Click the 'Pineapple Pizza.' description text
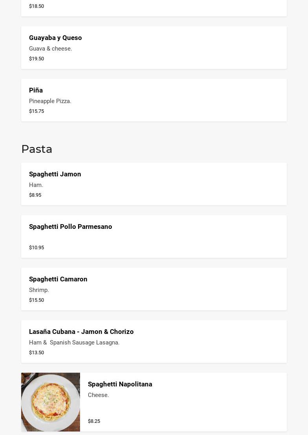308x435 pixels. [50, 101]
